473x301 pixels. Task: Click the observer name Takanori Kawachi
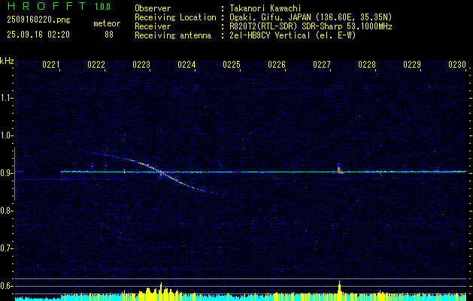[x=265, y=8]
